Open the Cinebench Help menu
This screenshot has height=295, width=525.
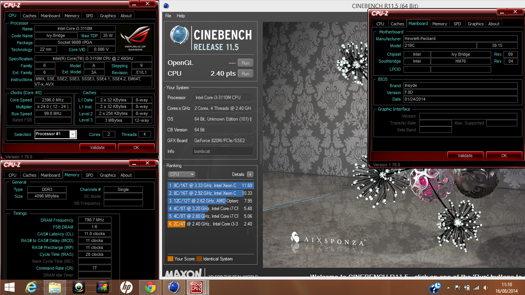click(x=181, y=16)
